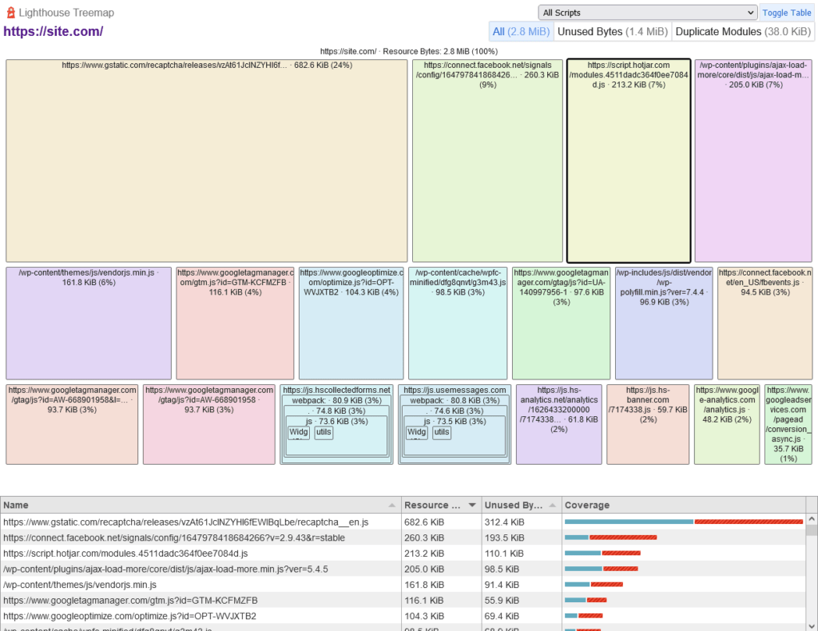Click the Lighthouse Treemap logo icon
818x631 pixels.
[x=10, y=12]
